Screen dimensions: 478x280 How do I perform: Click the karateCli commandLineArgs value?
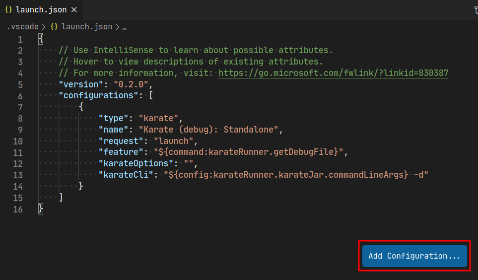coord(295,175)
